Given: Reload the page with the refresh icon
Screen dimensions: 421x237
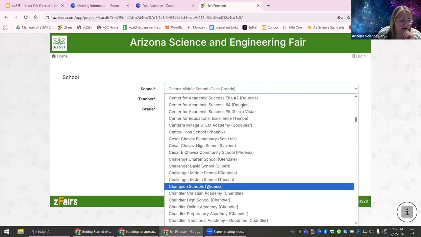Looking at the screenshot, I should (x=26, y=17).
